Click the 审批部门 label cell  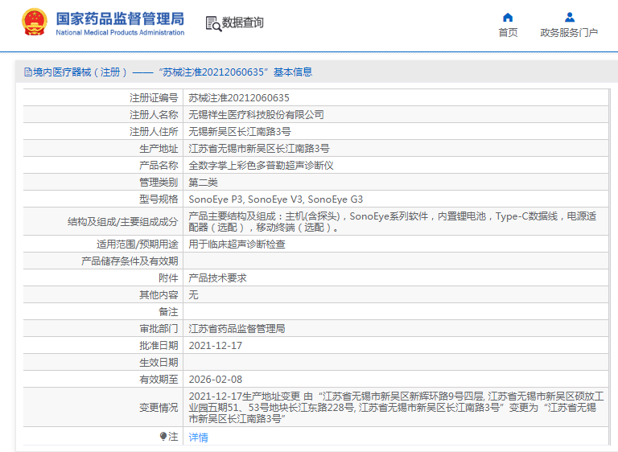click(102, 329)
